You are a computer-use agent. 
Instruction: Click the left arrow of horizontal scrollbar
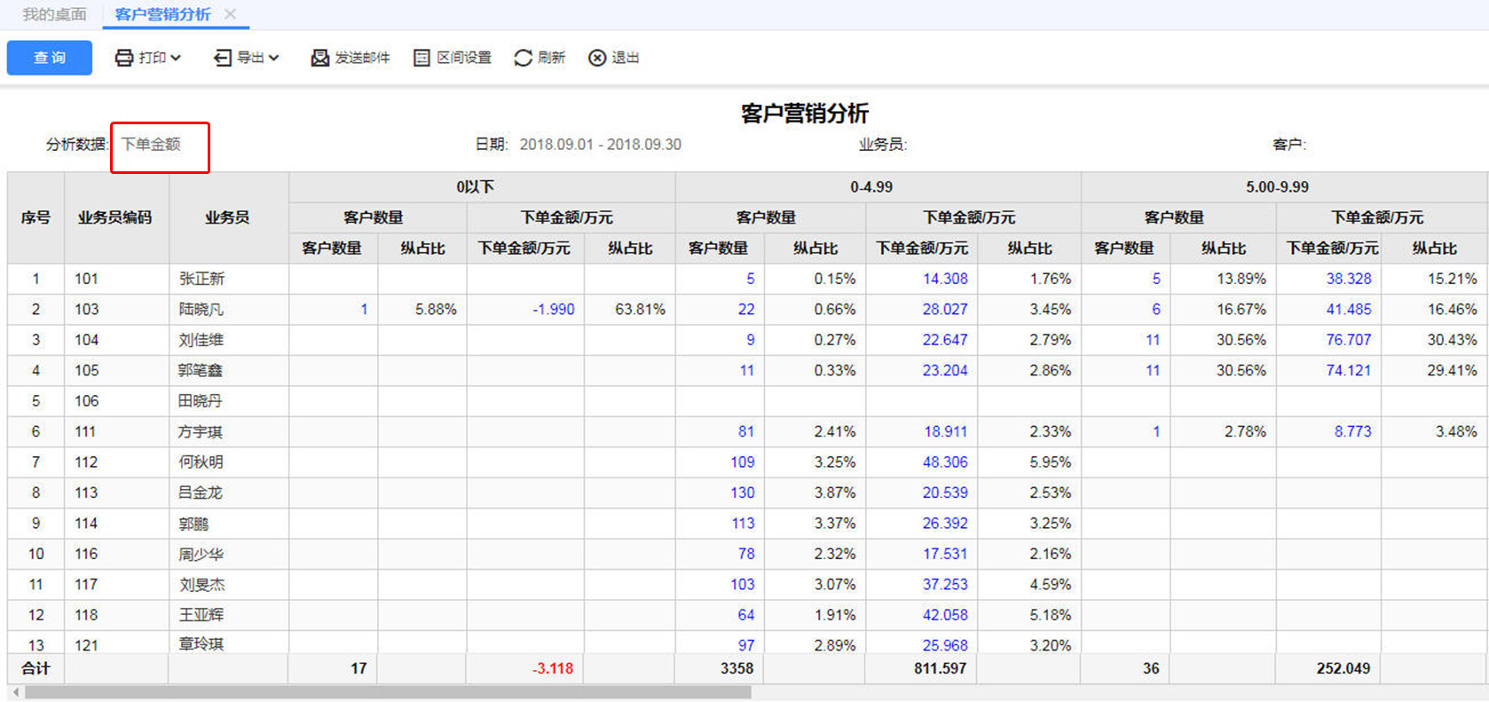point(16,692)
